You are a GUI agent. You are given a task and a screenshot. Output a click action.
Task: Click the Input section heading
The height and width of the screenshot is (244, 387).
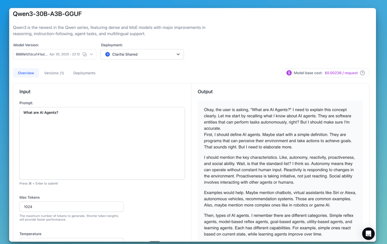pyautogui.click(x=25, y=92)
